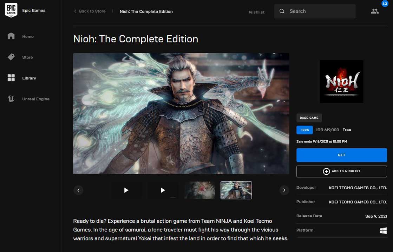393x252 pixels.
Task: Click the strikethrough IDR 619,000 price
Action: point(327,130)
